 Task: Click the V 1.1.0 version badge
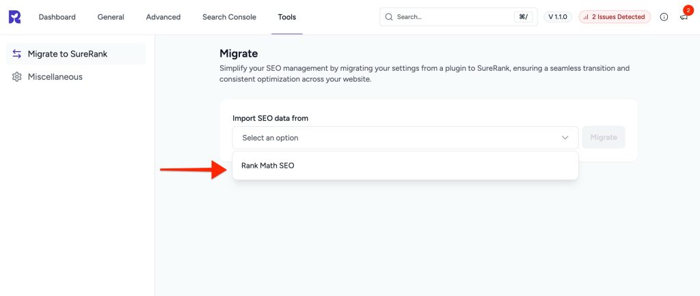[558, 17]
